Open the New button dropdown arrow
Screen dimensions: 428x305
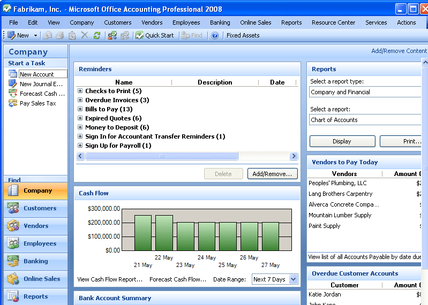35,35
